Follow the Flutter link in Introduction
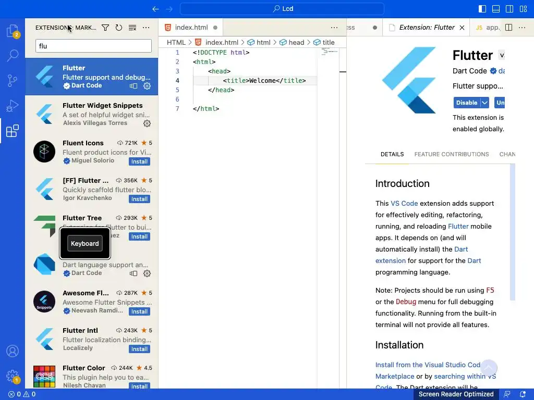This screenshot has width=534, height=400. 458,226
